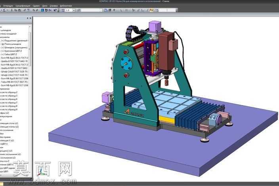Open the Библиотеки menu
The image size is (279, 186).
point(66,6)
